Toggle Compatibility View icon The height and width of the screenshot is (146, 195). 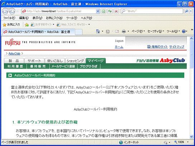(x=104, y=11)
